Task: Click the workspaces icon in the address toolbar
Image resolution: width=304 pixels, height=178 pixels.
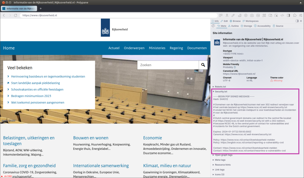Action: (221, 15)
